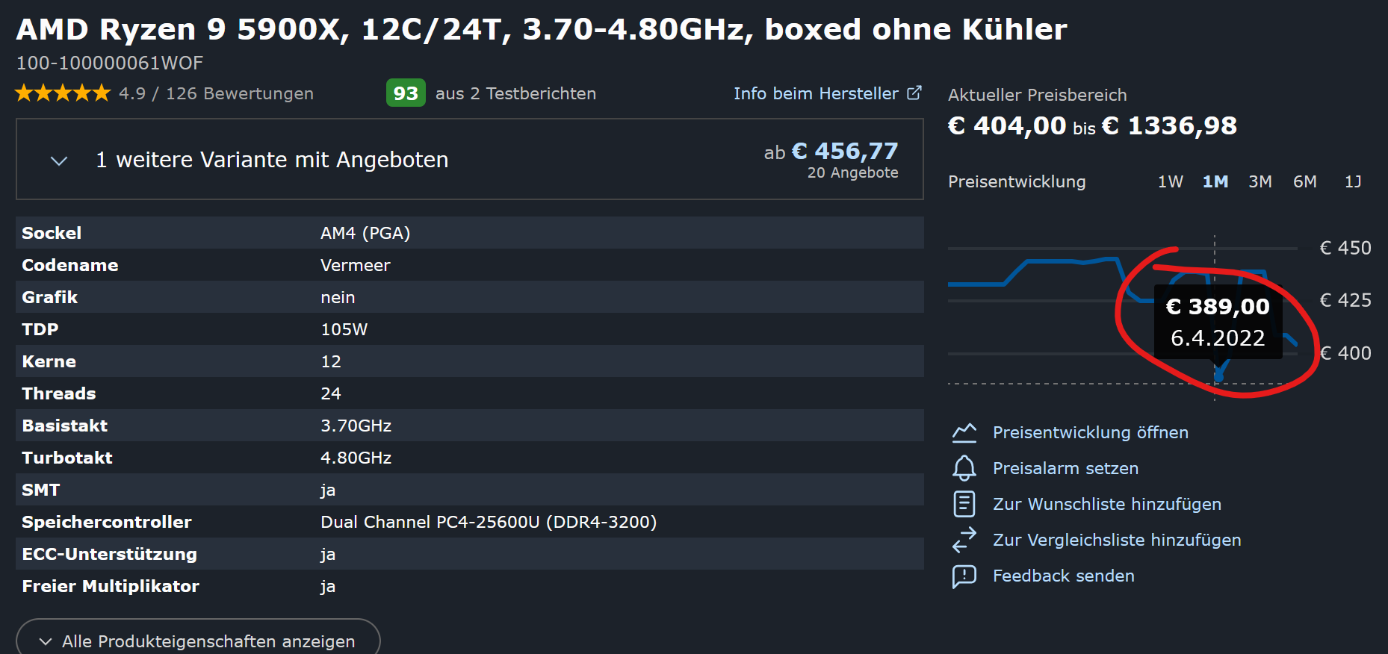Screen dimensions: 1388x654
Task: Switch chart to 1J range
Action: click(1353, 181)
